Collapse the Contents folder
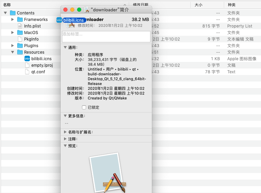The height and width of the screenshot is (193, 261). tap(5, 13)
